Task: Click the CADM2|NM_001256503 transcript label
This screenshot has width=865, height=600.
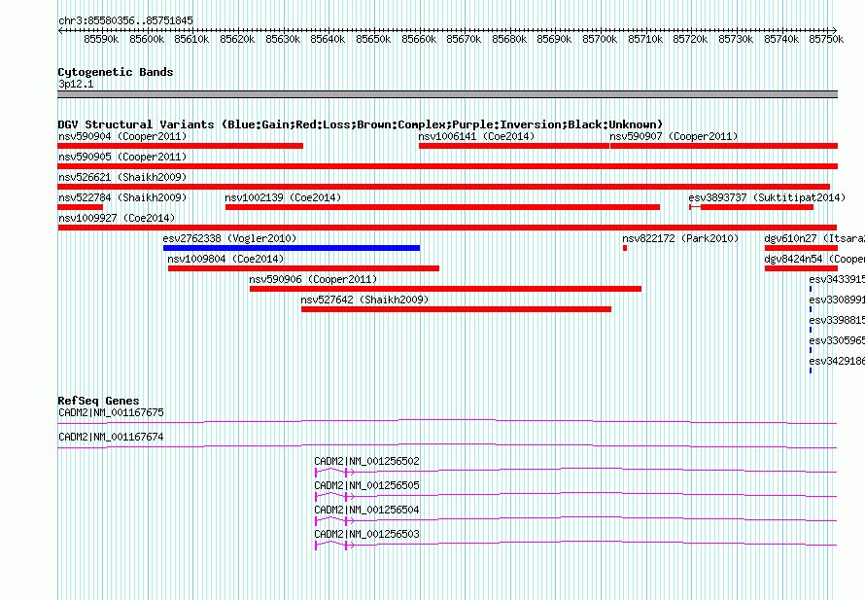Action: (366, 534)
